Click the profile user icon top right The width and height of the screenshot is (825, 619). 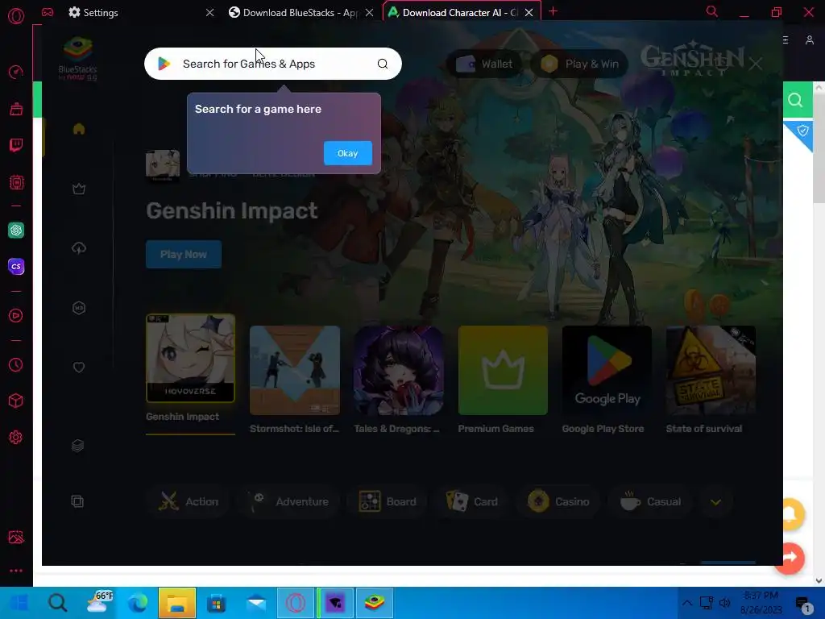[x=809, y=40]
